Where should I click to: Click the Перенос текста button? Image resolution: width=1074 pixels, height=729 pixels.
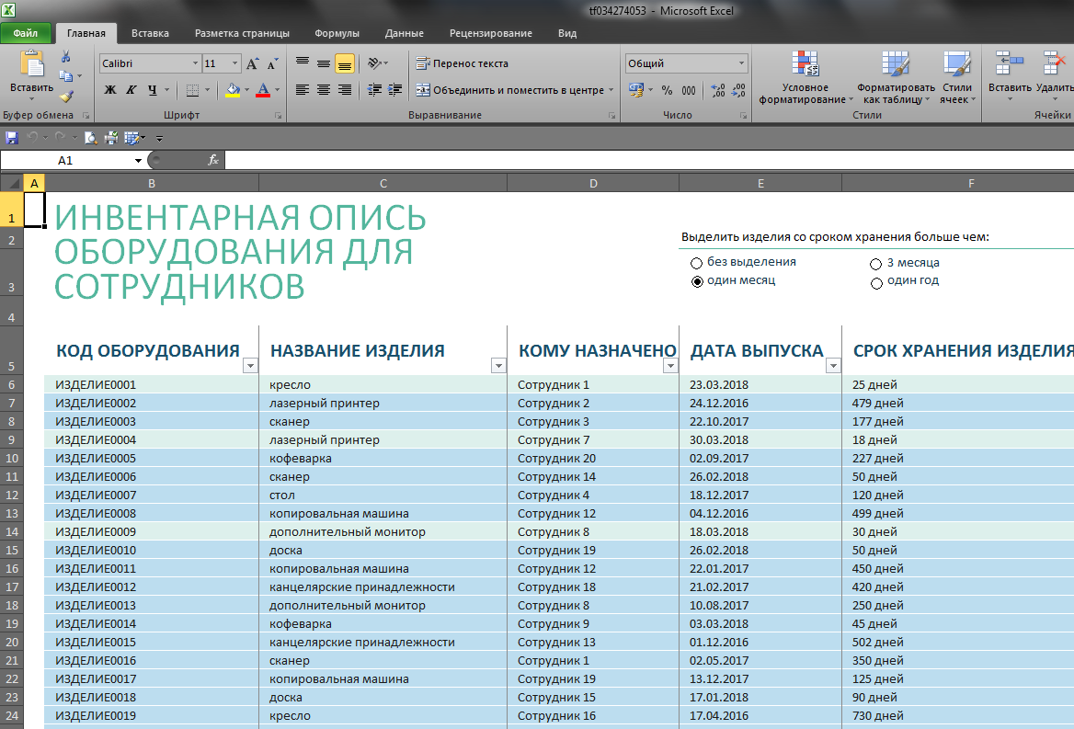463,63
